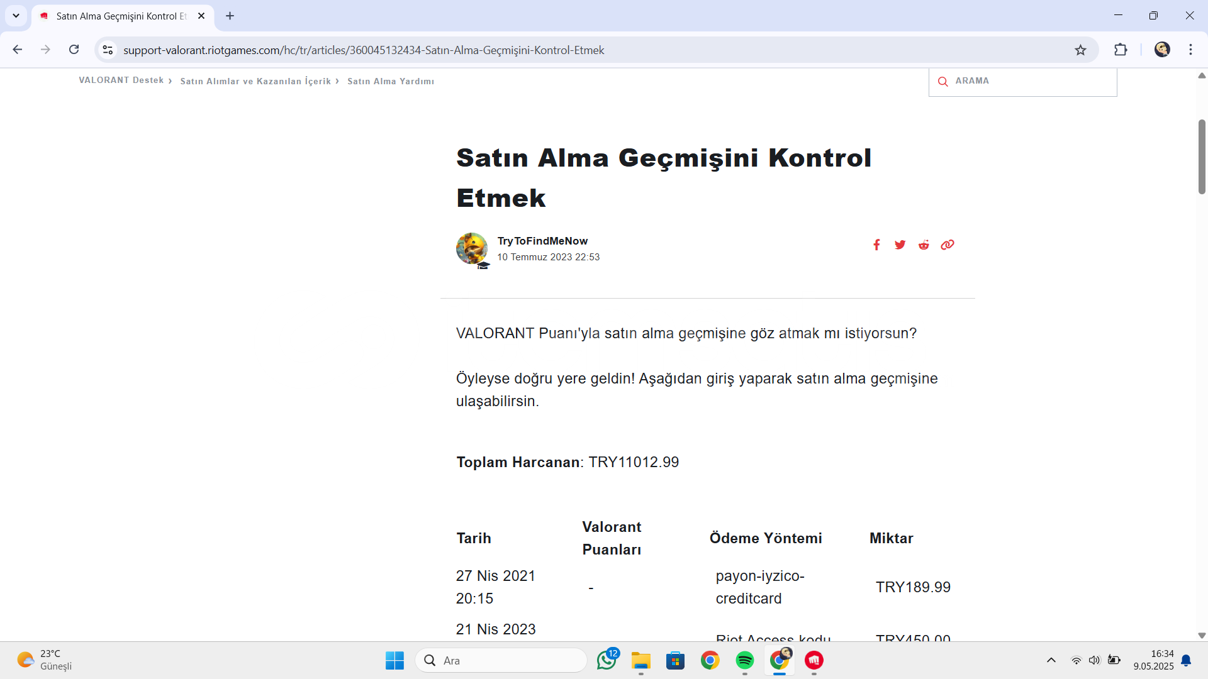
Task: Click the page vertical scrollbar thumb
Action: 1202,157
